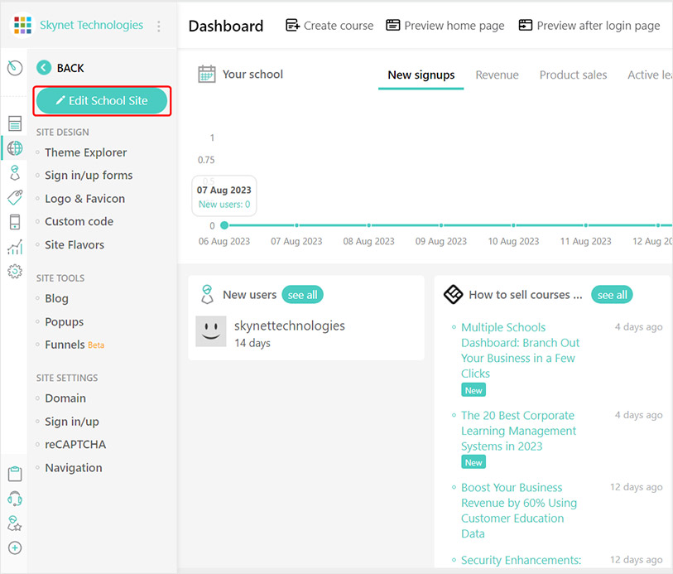Open the dashboard gauge icon in sidebar

click(14, 68)
